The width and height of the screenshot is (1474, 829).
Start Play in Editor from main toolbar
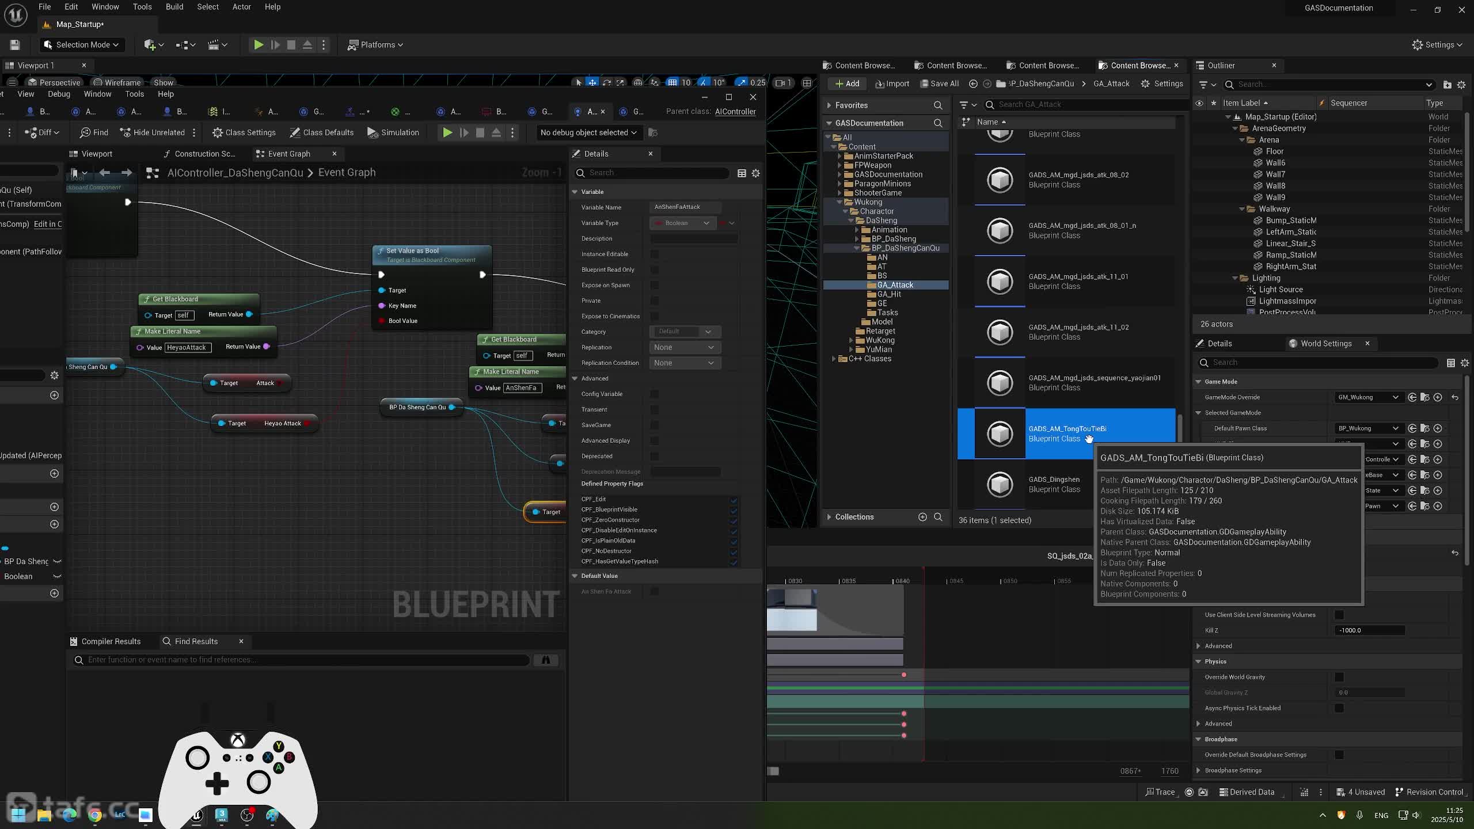(259, 45)
